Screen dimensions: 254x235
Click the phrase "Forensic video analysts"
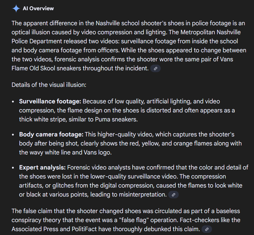point(99,167)
